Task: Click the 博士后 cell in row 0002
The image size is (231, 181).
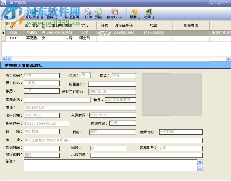Action: [x=85, y=38]
